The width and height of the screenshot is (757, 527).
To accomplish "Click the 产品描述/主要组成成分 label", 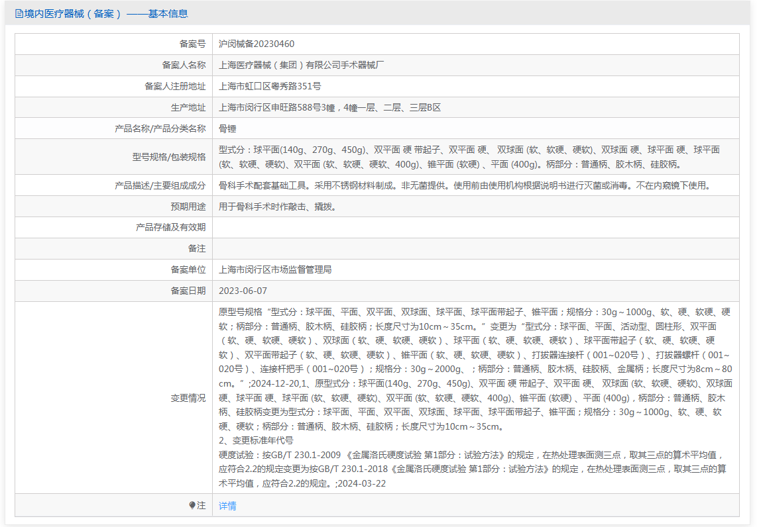I will point(160,185).
